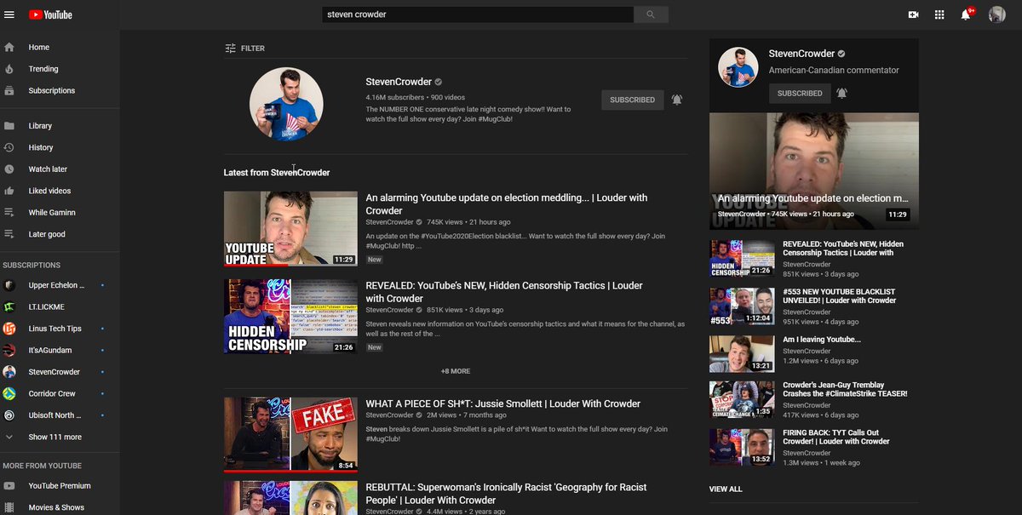Viewport: 1022px width, 515px height.
Task: Click SUBSCRIBED button in right panel
Action: pos(800,93)
